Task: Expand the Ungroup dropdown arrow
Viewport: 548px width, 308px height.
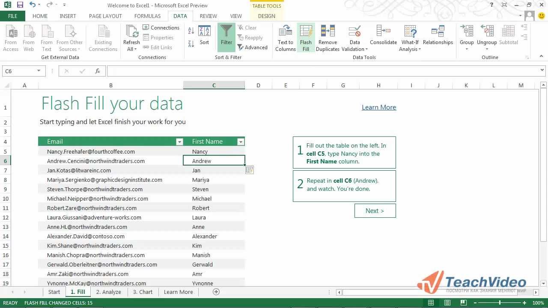Action: 487,49
